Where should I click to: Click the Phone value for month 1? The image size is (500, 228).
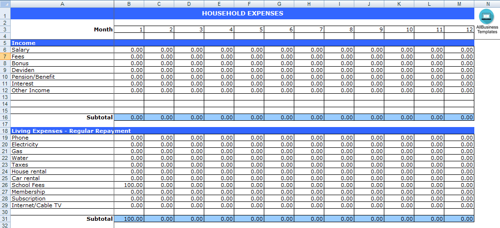(x=129, y=138)
